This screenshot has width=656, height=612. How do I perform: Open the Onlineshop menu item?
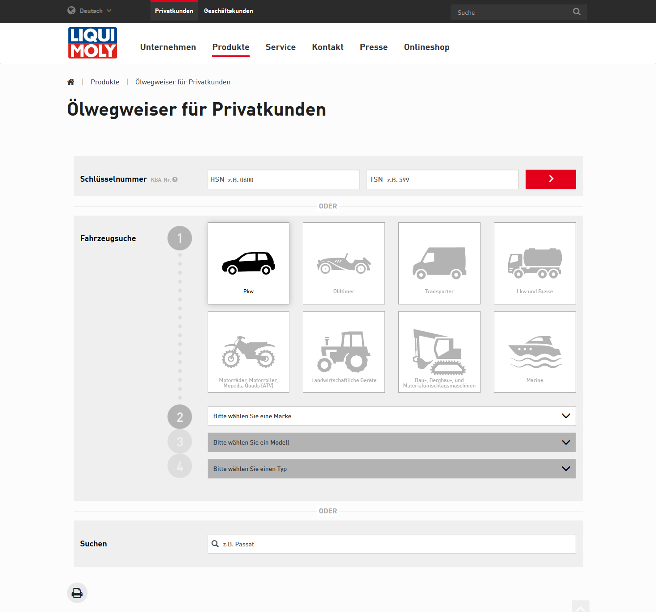[x=426, y=47]
